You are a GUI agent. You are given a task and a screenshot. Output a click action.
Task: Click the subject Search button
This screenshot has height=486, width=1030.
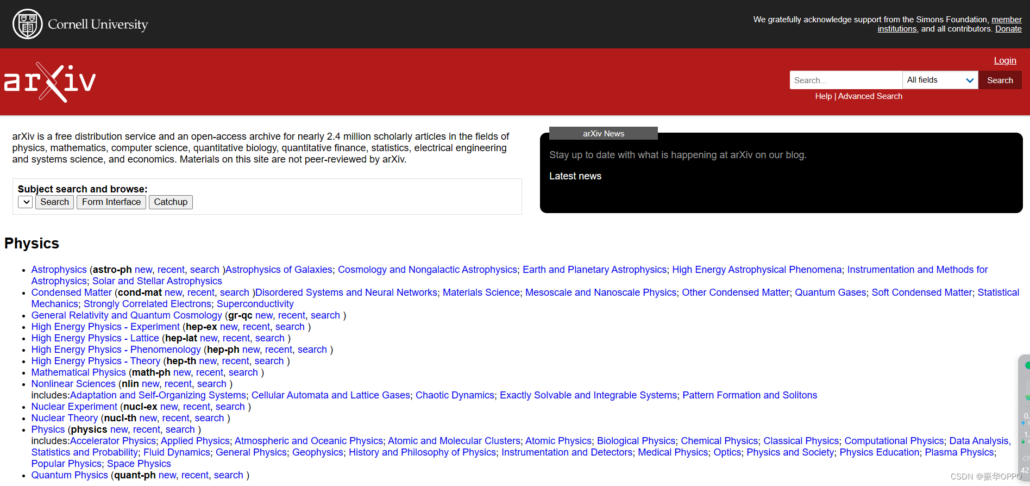tap(54, 202)
